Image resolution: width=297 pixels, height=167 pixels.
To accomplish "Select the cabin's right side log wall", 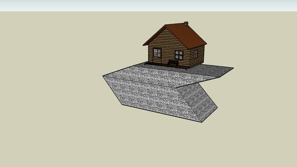I will tap(197, 56).
